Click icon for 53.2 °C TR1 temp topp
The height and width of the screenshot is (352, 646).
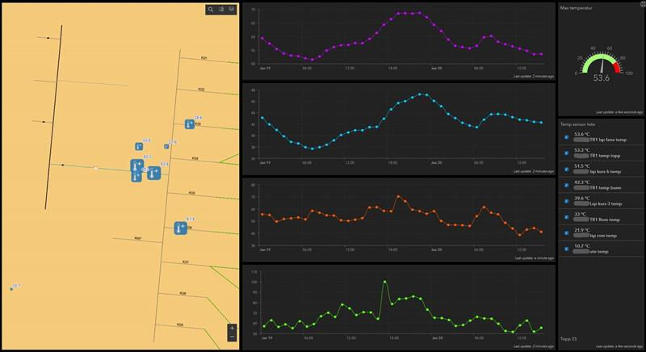point(567,153)
